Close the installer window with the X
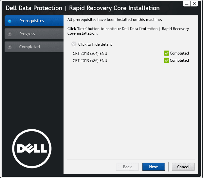The image size is (203, 178). pos(195,4)
